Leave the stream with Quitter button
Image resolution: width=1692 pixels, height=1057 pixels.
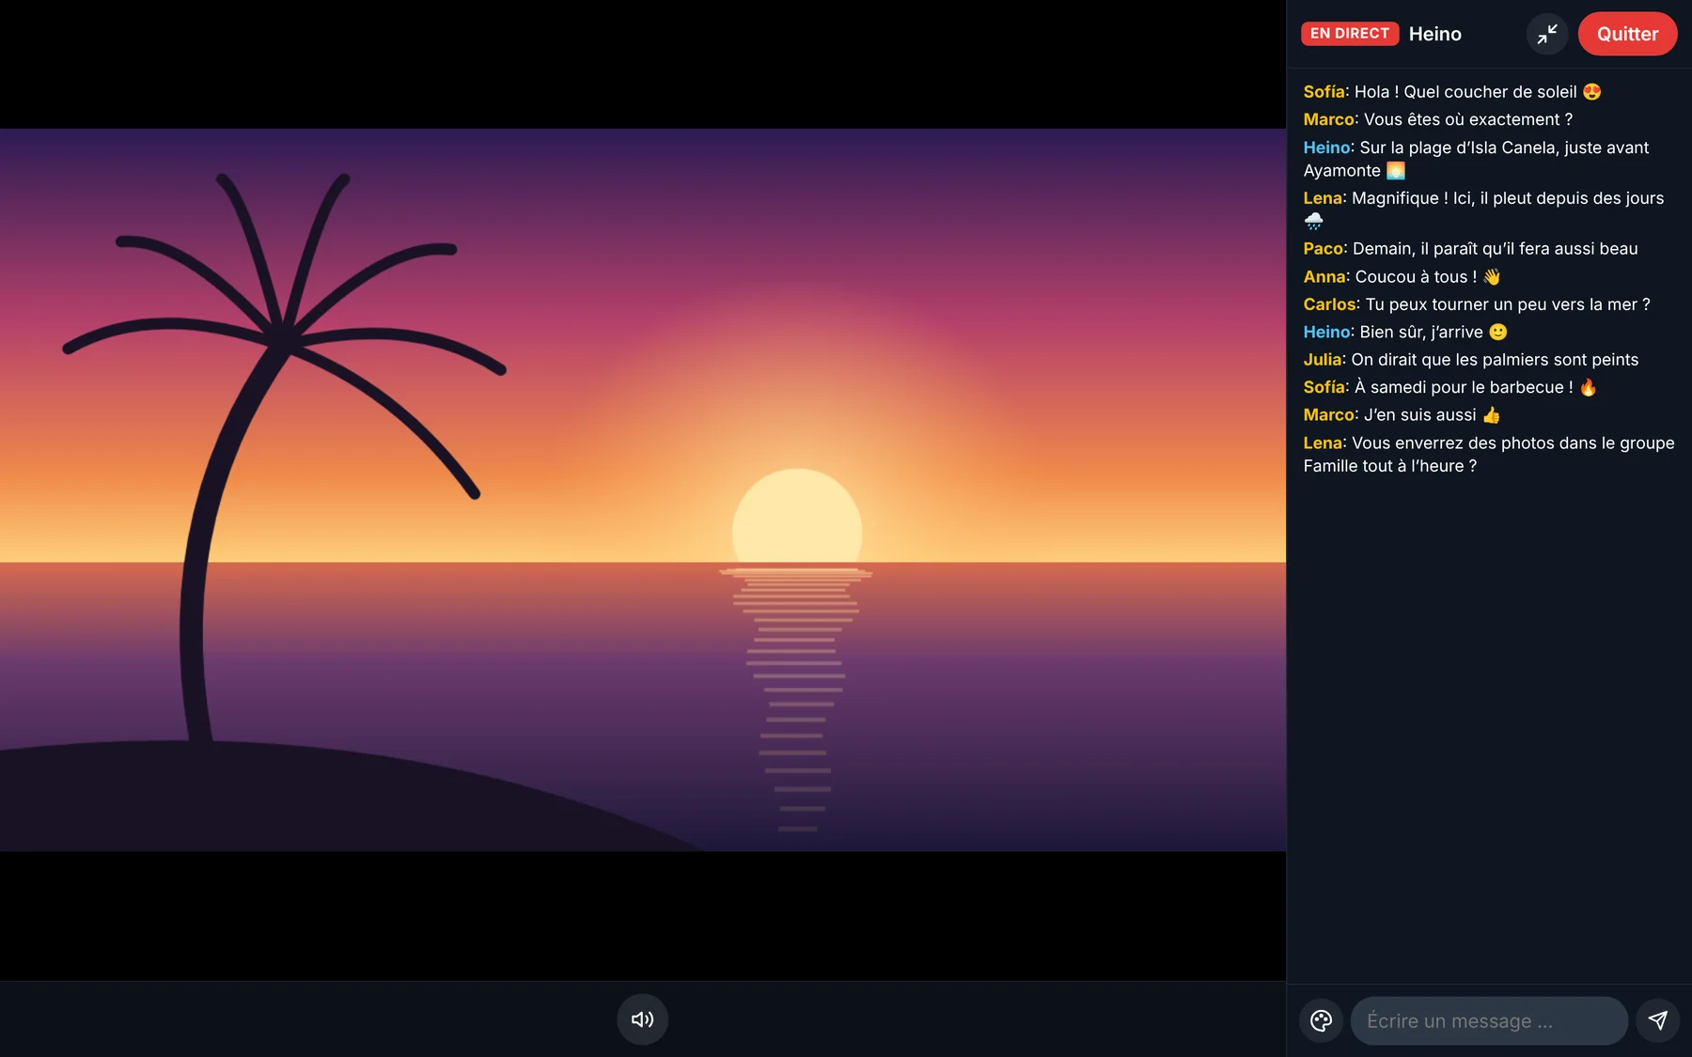[1627, 34]
